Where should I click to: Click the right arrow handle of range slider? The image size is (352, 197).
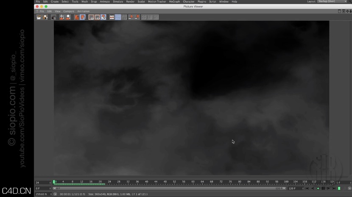click(285, 189)
